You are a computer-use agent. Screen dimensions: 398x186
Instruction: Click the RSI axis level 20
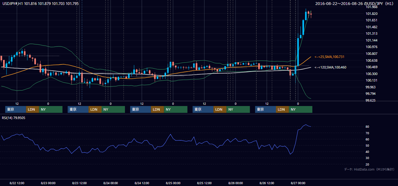[x=367, y=164]
